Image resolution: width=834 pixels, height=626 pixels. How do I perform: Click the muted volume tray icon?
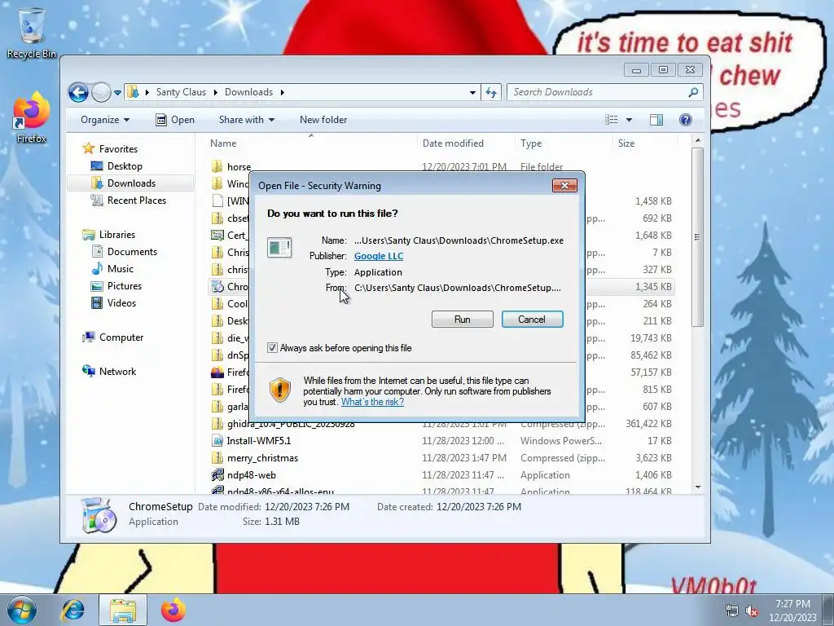(752, 611)
